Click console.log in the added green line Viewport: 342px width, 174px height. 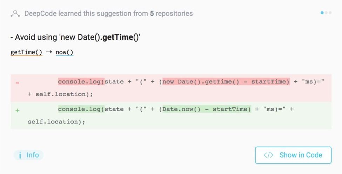81,109
